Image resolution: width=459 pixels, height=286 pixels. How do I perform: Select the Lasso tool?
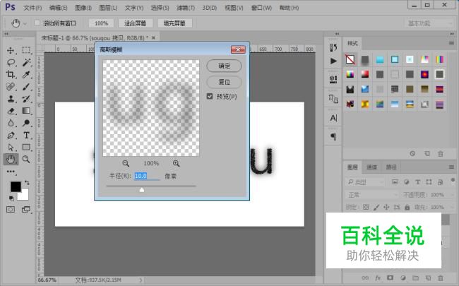tap(11, 62)
